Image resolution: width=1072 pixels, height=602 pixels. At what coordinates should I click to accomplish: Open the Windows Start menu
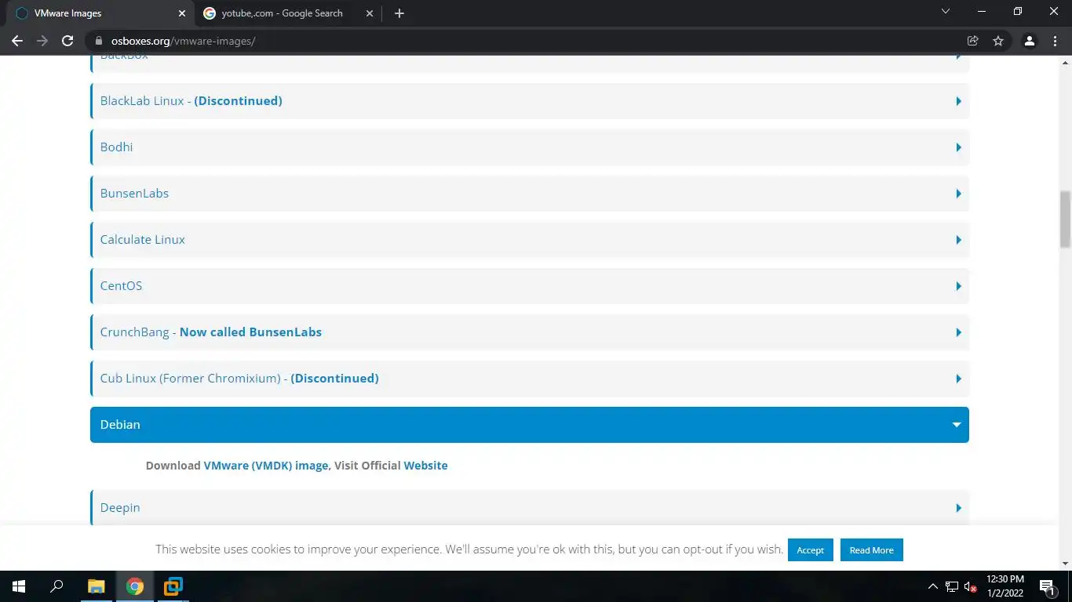pyautogui.click(x=19, y=586)
